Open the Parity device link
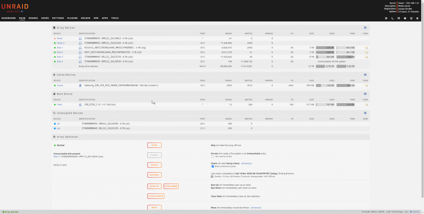424x214 pixels. click(x=59, y=38)
